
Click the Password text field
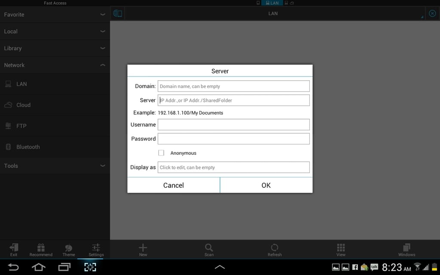click(x=233, y=139)
